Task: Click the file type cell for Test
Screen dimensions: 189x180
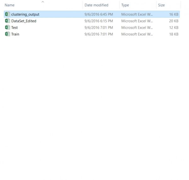Action: point(137,28)
